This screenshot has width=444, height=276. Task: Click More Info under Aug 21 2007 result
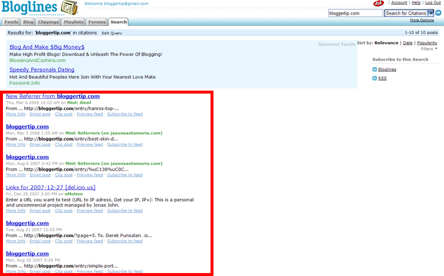(15, 241)
